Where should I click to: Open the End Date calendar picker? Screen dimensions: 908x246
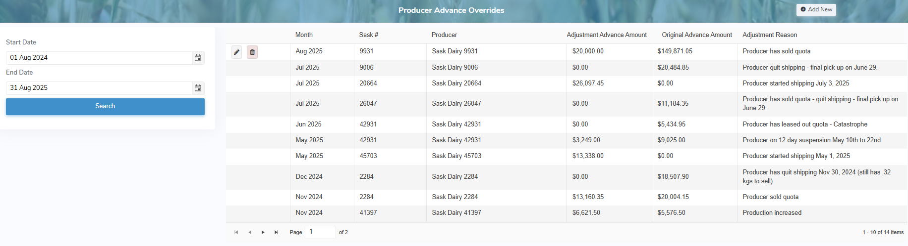(198, 88)
